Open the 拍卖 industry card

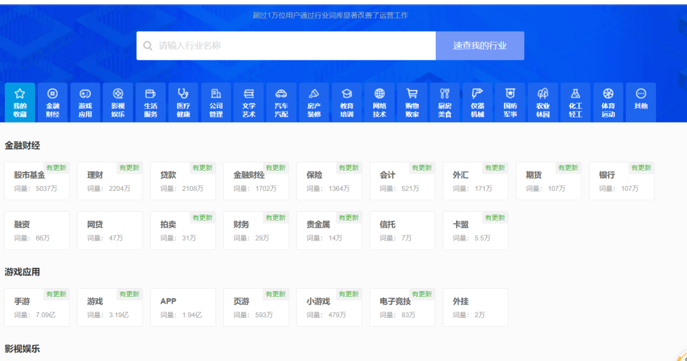(183, 231)
